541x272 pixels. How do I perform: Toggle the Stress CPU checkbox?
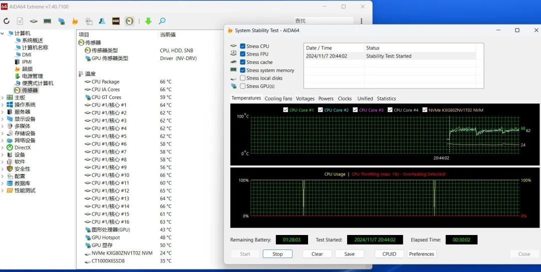point(243,46)
